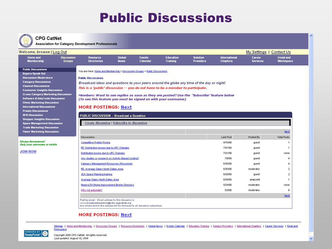Image resolution: width=332 pixels, height=249 pixels.
Task: Click the JOIN NOW link
Action: (x=28, y=151)
